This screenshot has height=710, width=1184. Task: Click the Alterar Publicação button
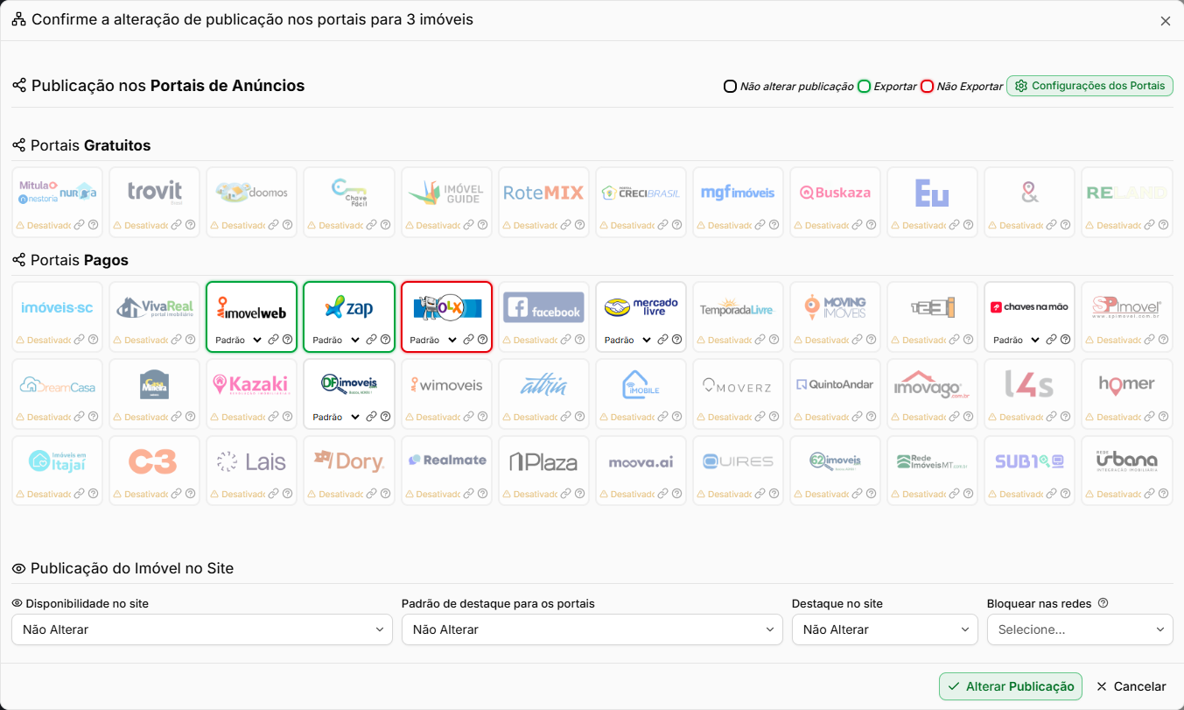click(x=1011, y=686)
